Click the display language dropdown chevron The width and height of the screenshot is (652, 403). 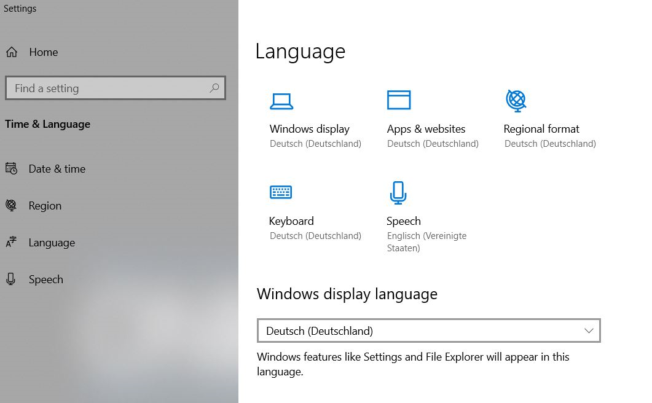coord(589,331)
